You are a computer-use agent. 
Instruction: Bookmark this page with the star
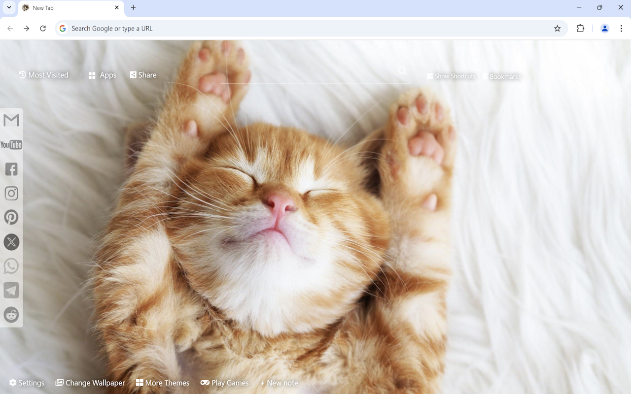(558, 29)
